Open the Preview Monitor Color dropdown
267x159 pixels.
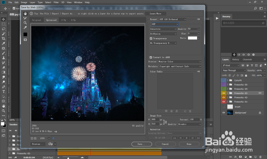180,62
